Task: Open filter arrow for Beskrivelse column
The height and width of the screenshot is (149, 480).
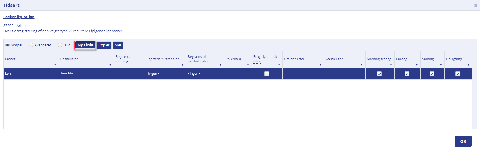Action: click(x=110, y=65)
